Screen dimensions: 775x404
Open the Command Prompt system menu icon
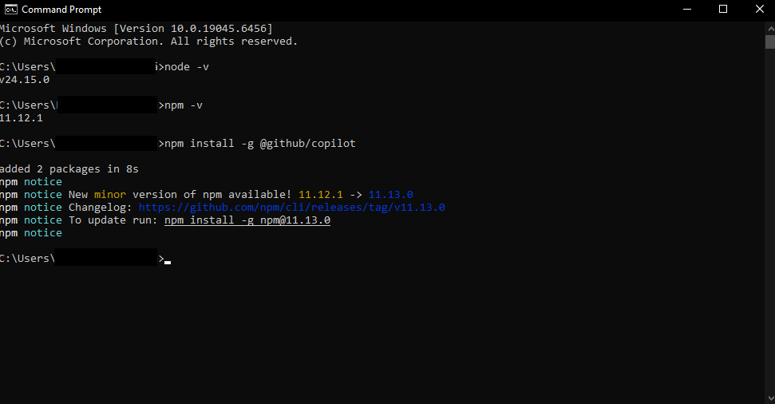coord(10,9)
